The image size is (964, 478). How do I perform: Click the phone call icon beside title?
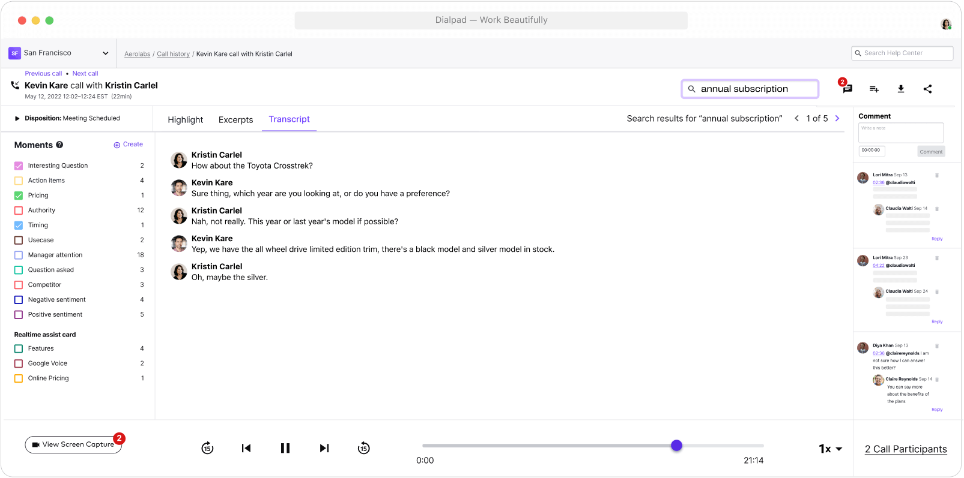[x=15, y=85]
